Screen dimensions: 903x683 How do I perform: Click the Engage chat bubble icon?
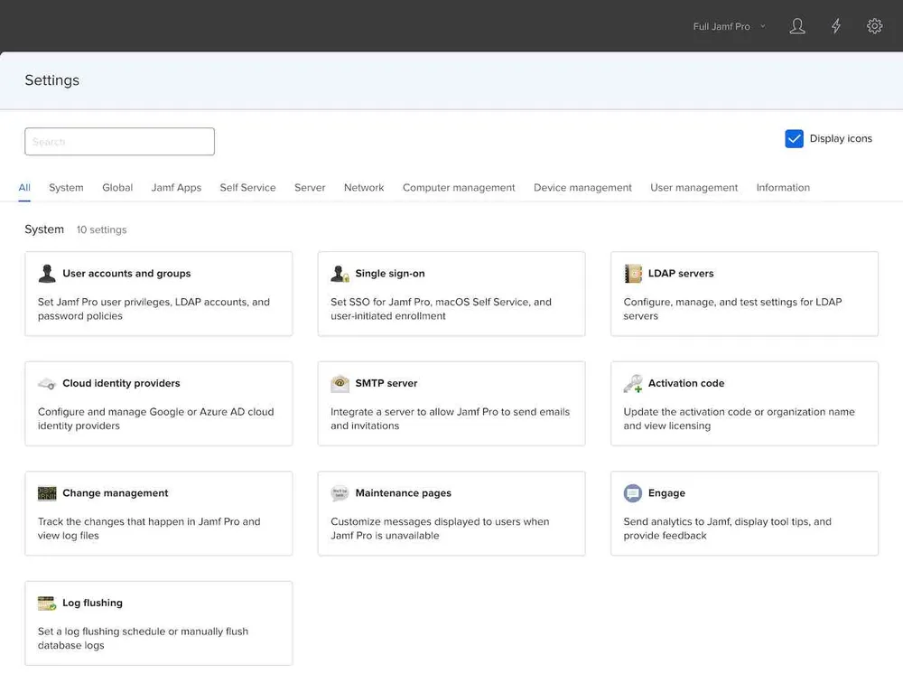(x=633, y=493)
